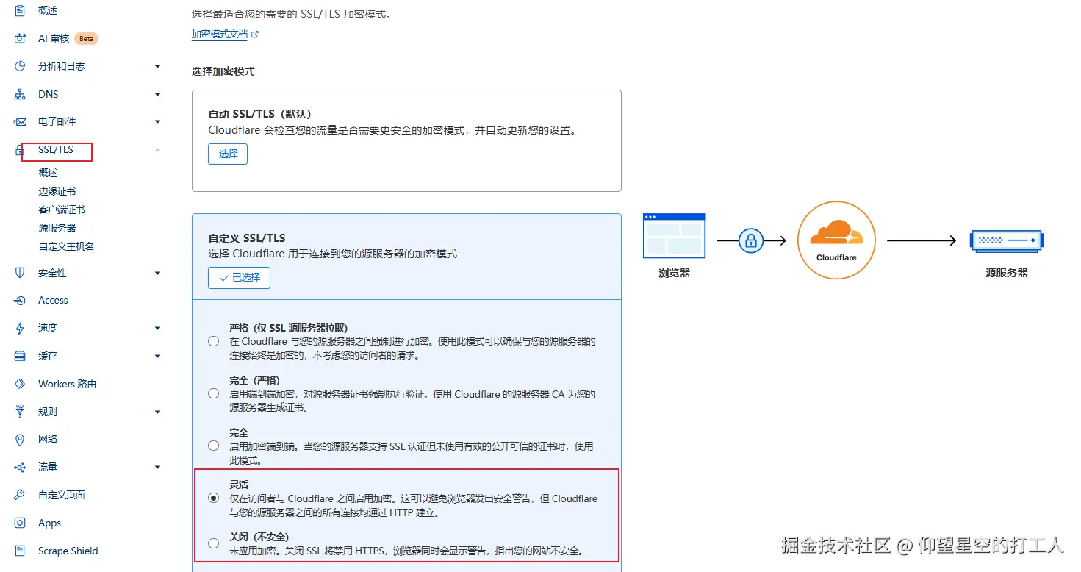Click the 已选择 button for 自定义 SSL/TLS
Image resolution: width=1081 pixels, height=572 pixels.
click(x=240, y=278)
